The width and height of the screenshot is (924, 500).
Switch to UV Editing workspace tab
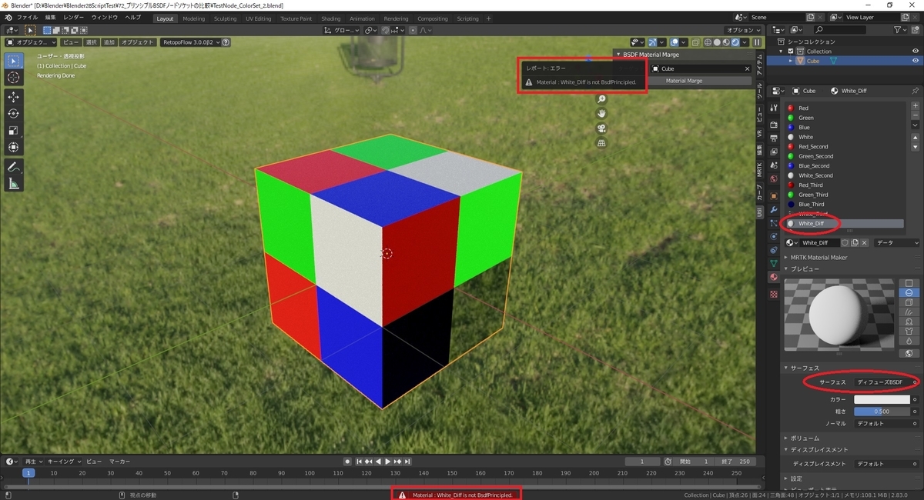pyautogui.click(x=259, y=18)
